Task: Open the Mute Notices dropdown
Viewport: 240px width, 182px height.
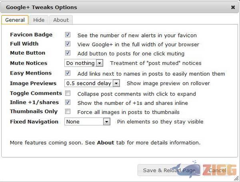Action: click(x=84, y=63)
